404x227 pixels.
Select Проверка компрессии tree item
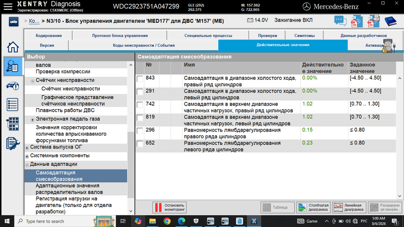pos(63,71)
